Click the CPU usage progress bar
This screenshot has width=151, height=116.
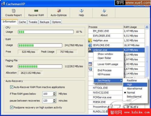pyautogui.click(x=46, y=32)
